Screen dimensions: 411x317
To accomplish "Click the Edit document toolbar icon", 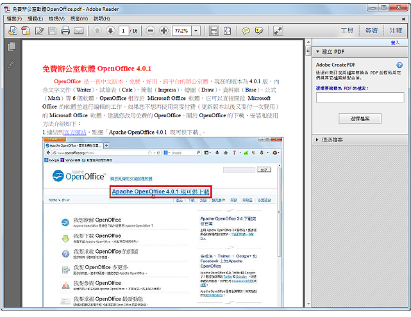I will click(39, 31).
